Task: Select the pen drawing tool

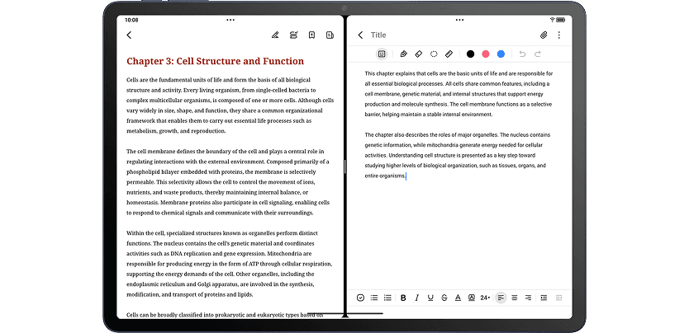Action: click(x=404, y=54)
